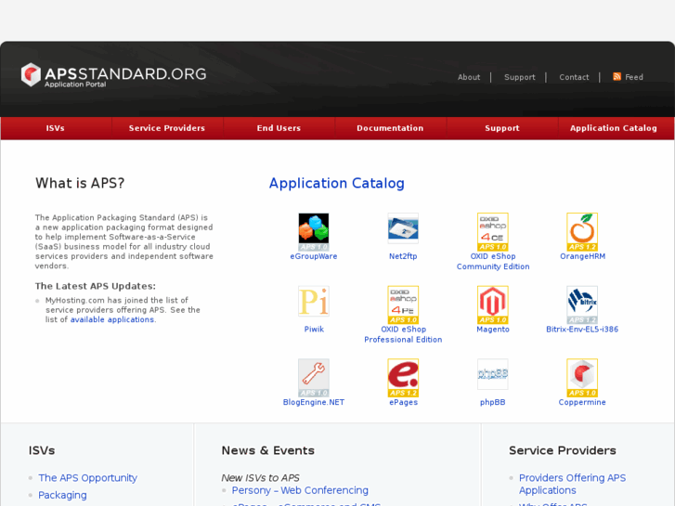Click the Support tab in red navigation bar

502,128
